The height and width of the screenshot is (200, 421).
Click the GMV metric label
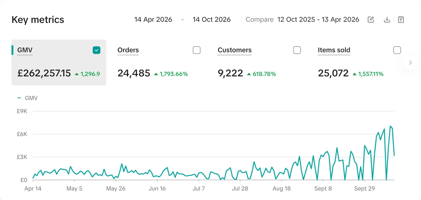25,50
